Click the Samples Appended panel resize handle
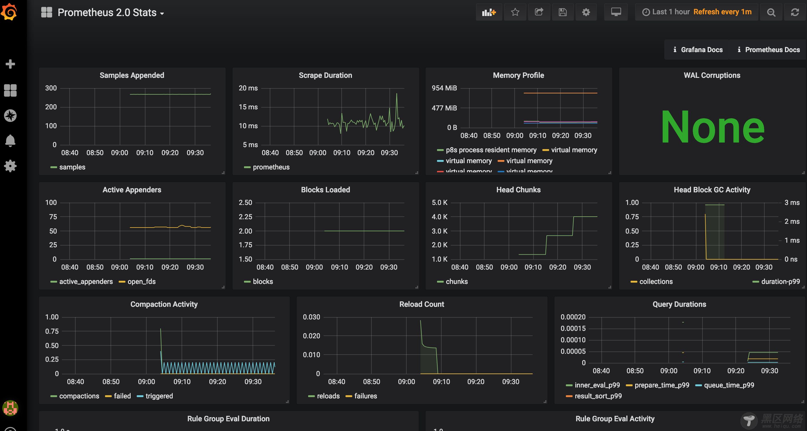This screenshot has height=431, width=807. (x=223, y=173)
